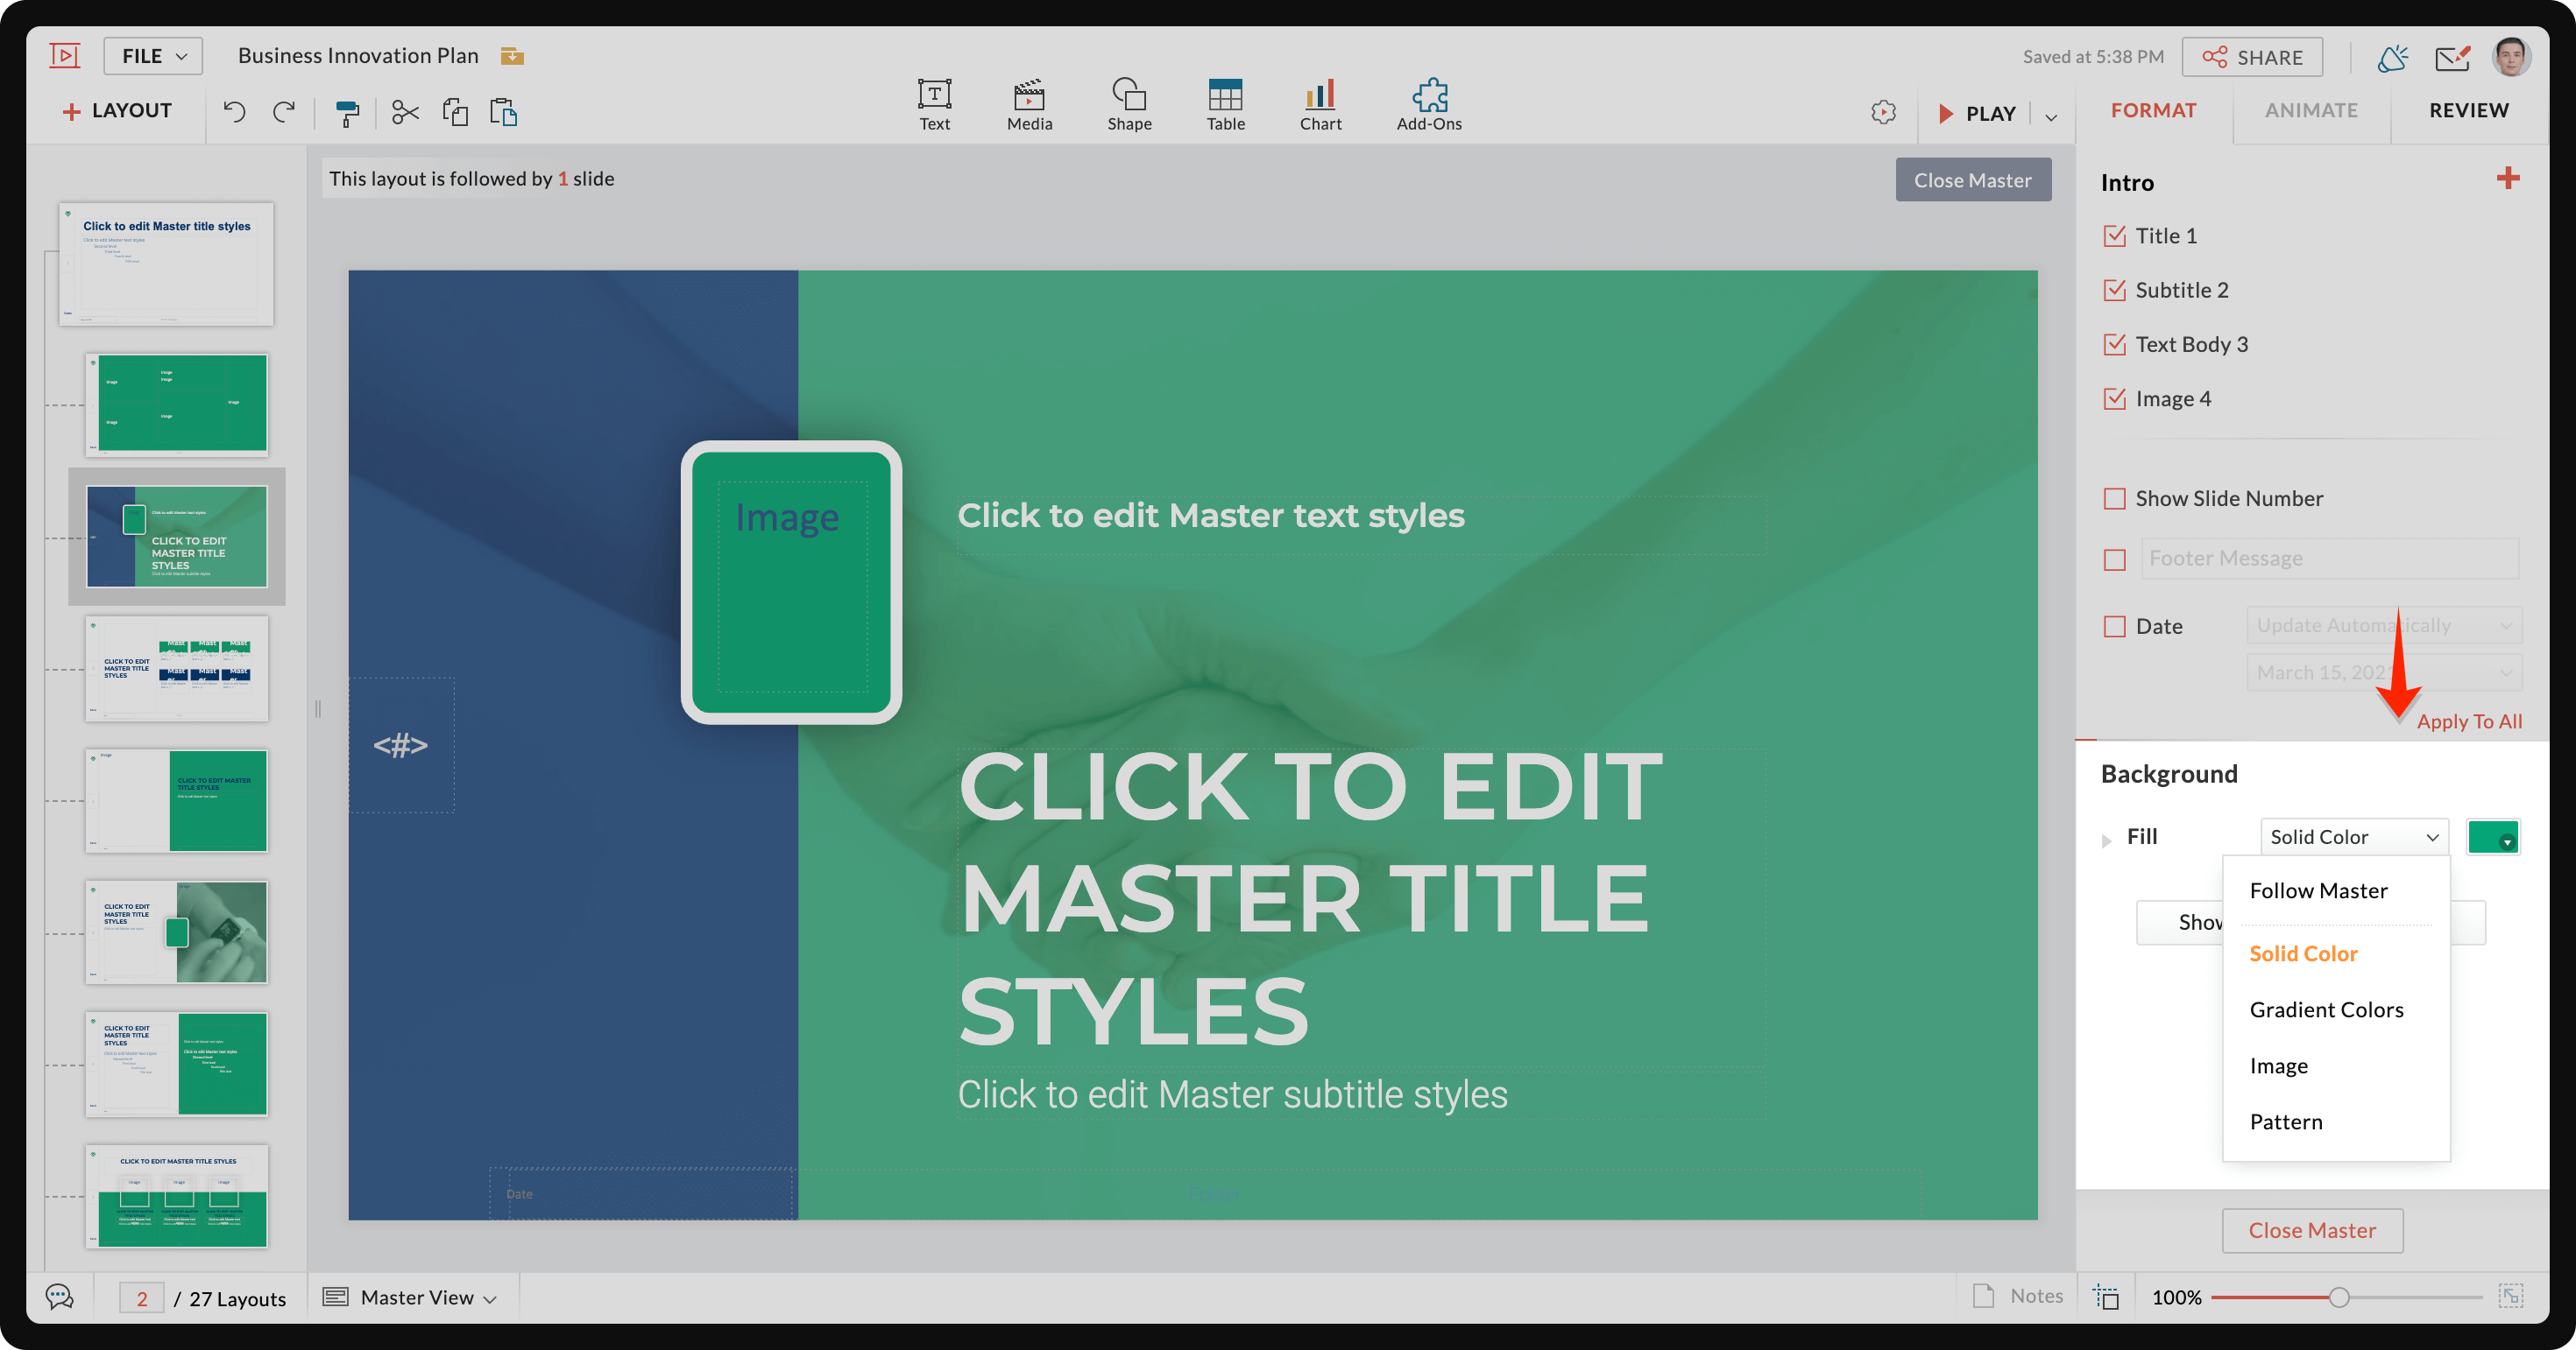Viewport: 2576px width, 1350px height.
Task: Insert a Table
Action: click(x=1224, y=104)
